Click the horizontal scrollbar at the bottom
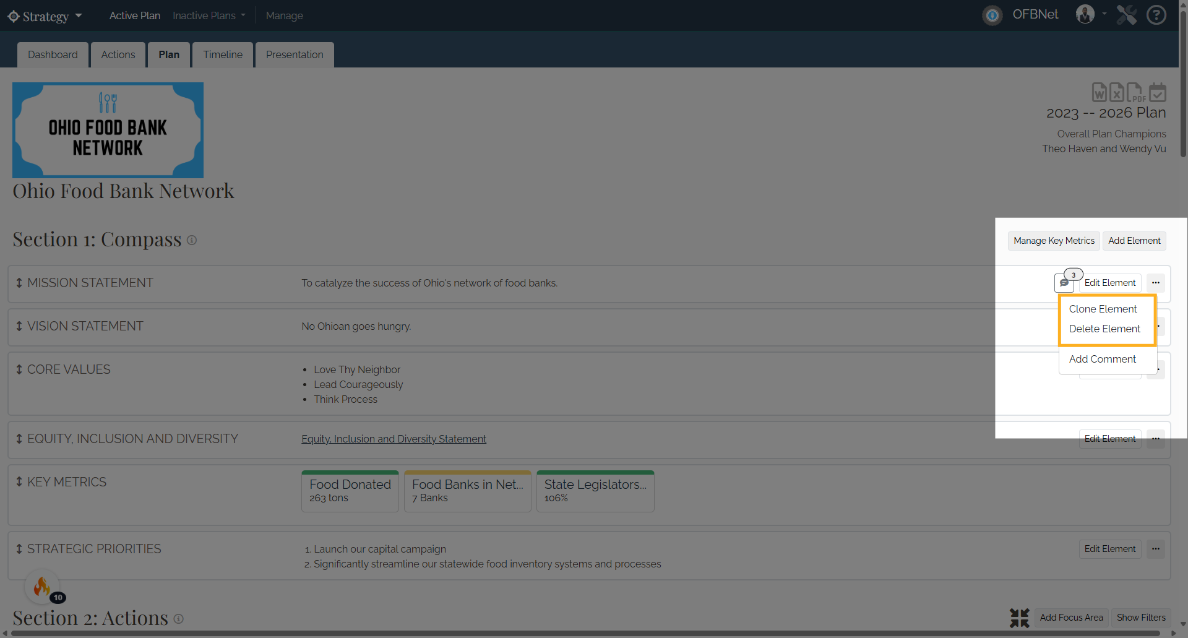 (x=586, y=634)
